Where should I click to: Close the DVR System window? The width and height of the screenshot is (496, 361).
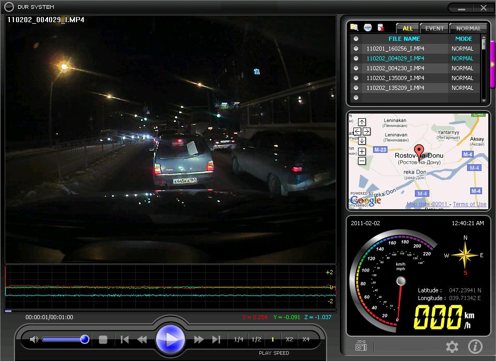tap(484, 8)
